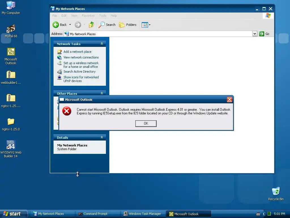Select the Microsoft Outlook desktop icon
Viewport: 290px width, 218px height.
pyautogui.click(x=11, y=56)
